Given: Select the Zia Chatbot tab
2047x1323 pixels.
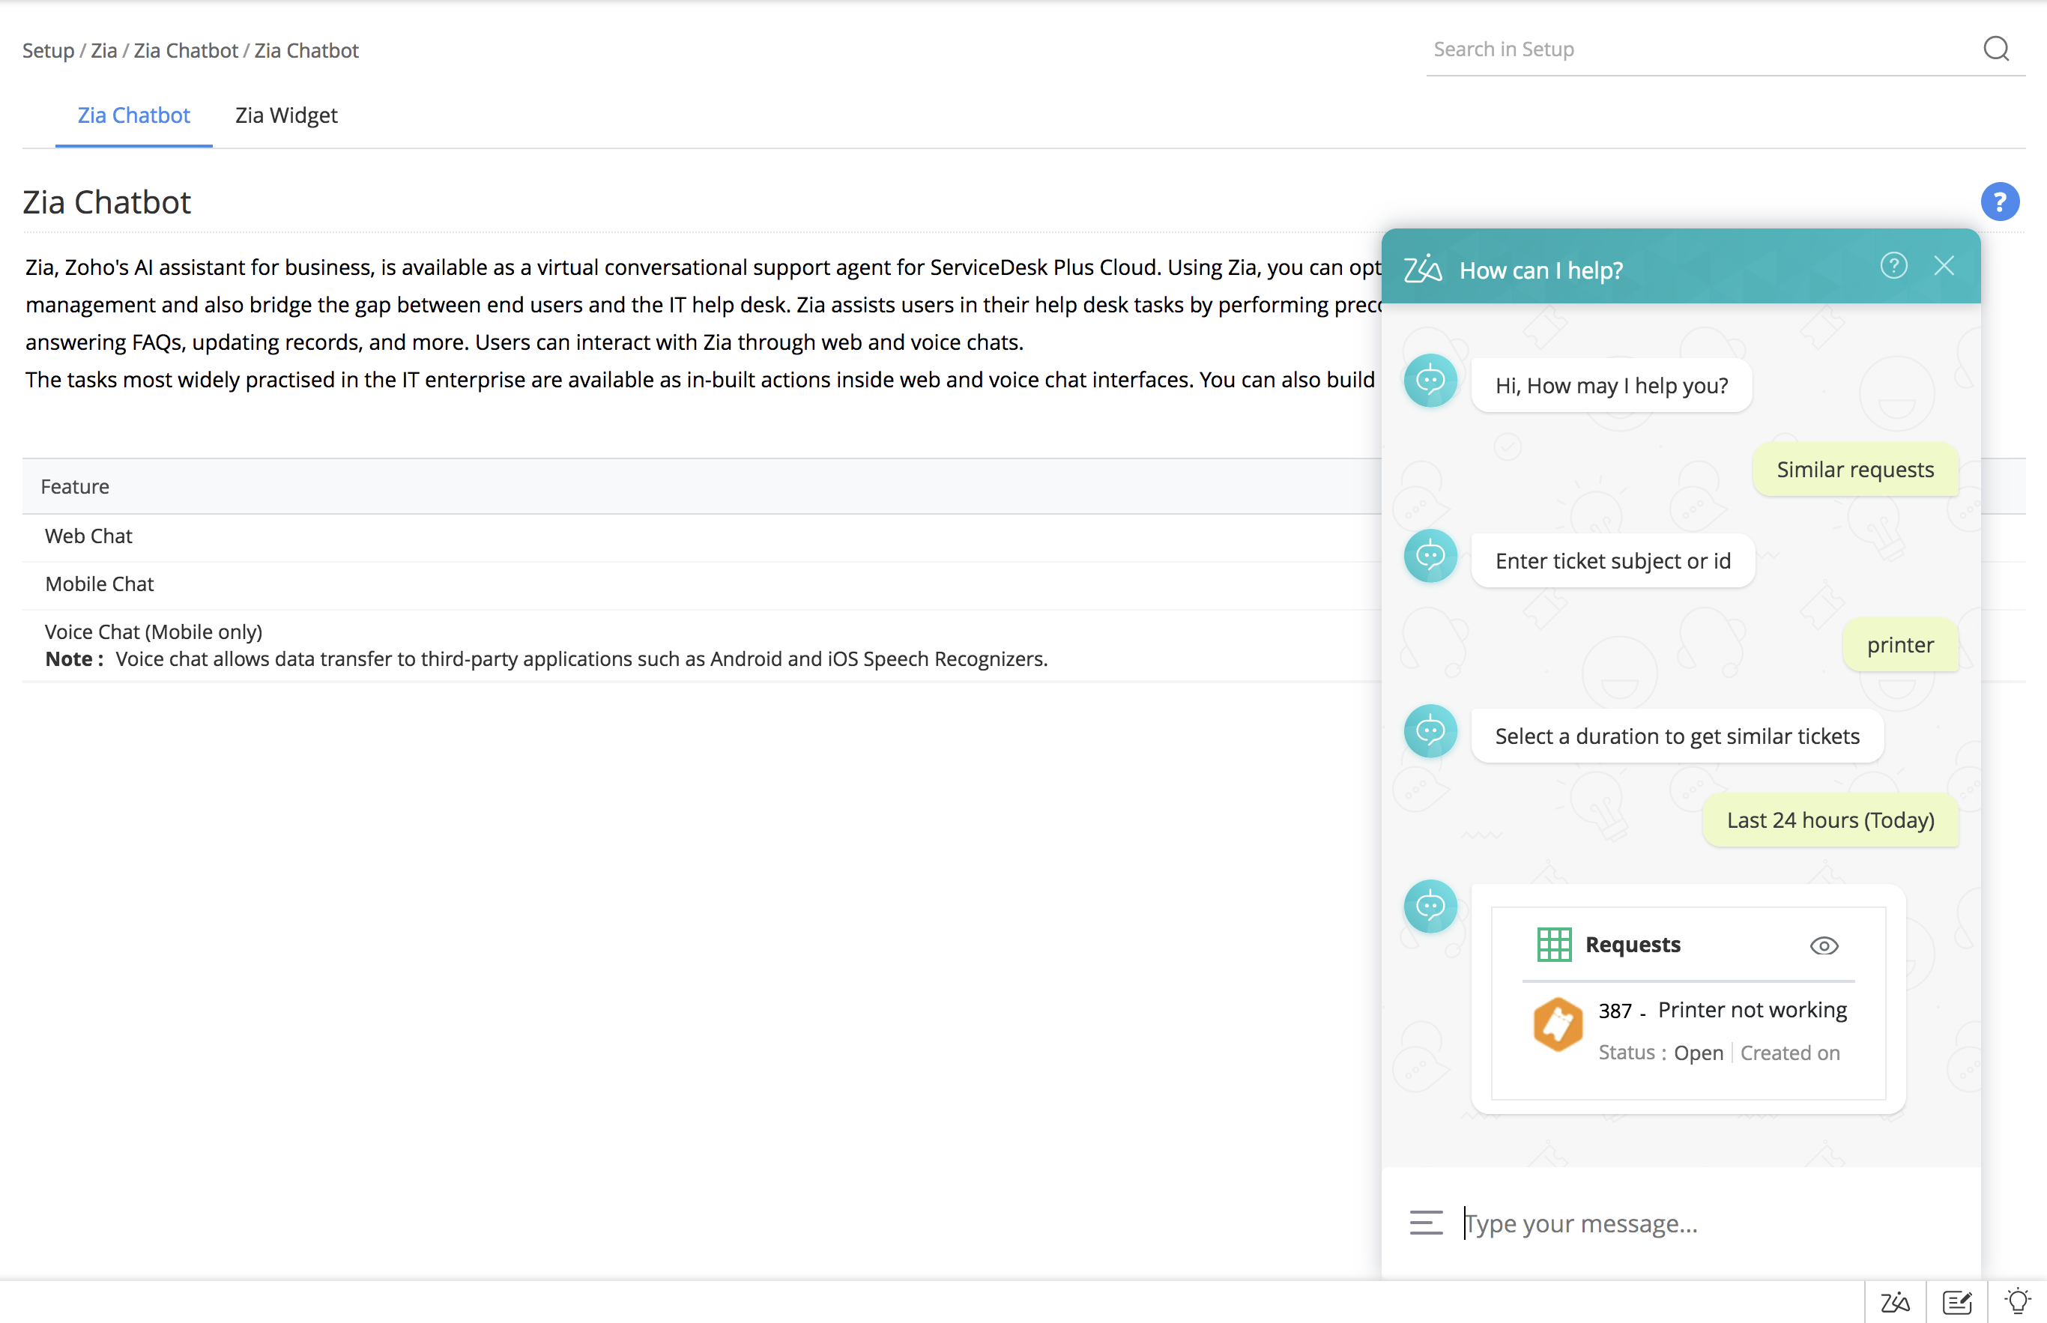Looking at the screenshot, I should [134, 115].
